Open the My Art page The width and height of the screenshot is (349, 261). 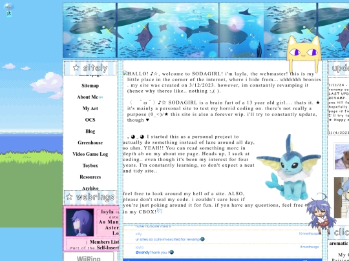[90, 108]
